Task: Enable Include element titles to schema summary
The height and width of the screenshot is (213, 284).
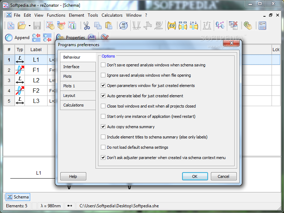Action: 103,137
